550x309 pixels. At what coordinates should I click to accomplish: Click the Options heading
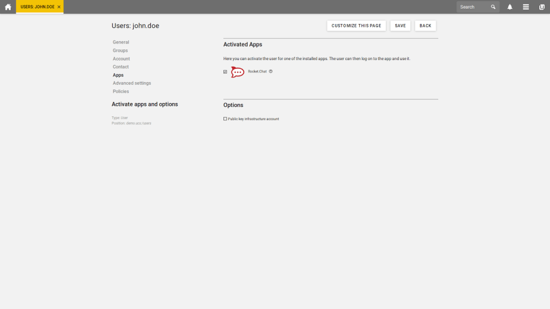click(233, 105)
